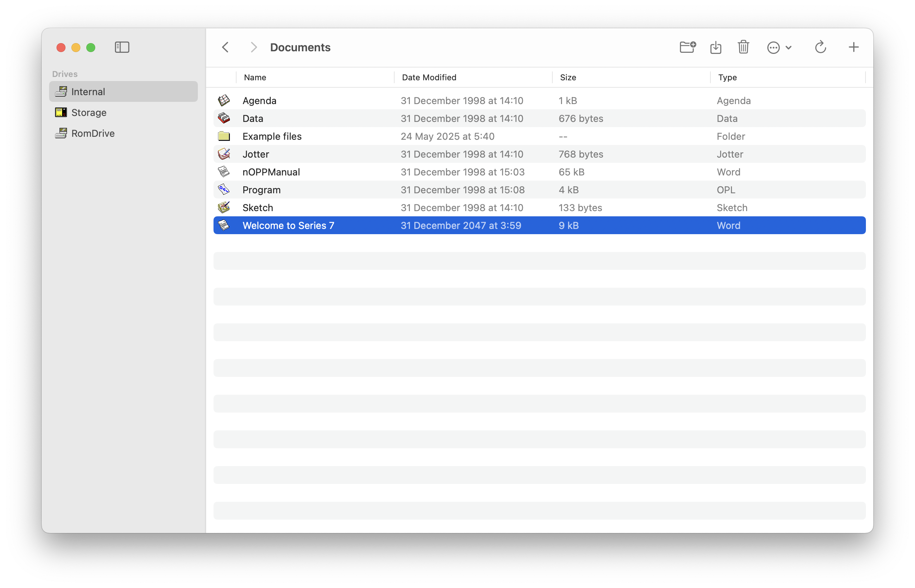Click the 24 May 2025 date cell
The width and height of the screenshot is (915, 588).
point(447,137)
